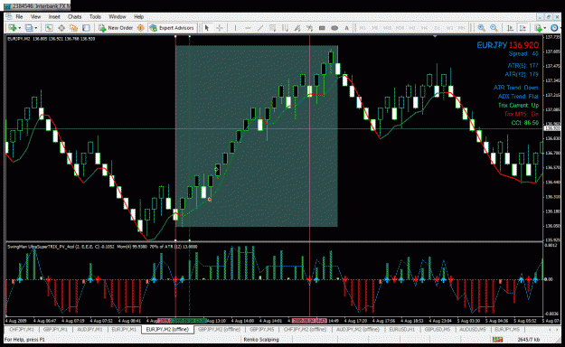Open the File menu

[x=19, y=16]
